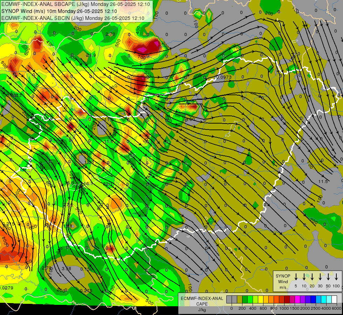Click the '3.58' value on the map
Image resolution: width=343 pixels, height=315 pixels.
pyautogui.click(x=66, y=268)
